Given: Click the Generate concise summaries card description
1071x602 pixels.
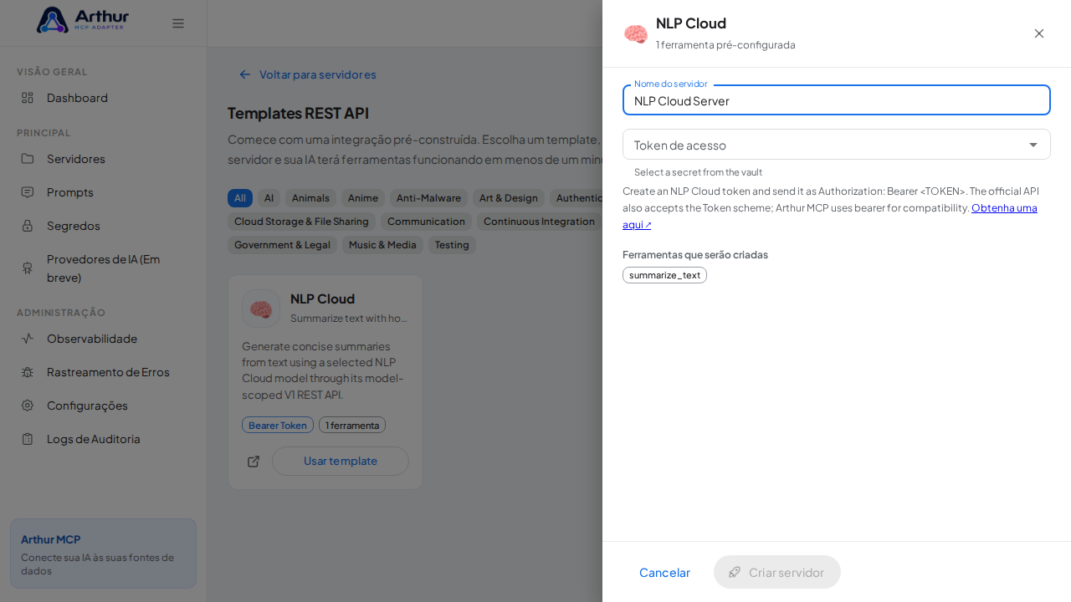Looking at the screenshot, I should coord(323,370).
